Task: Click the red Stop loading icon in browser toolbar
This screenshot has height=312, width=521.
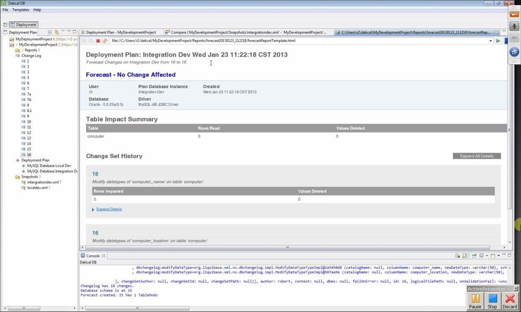Action: click(98, 41)
